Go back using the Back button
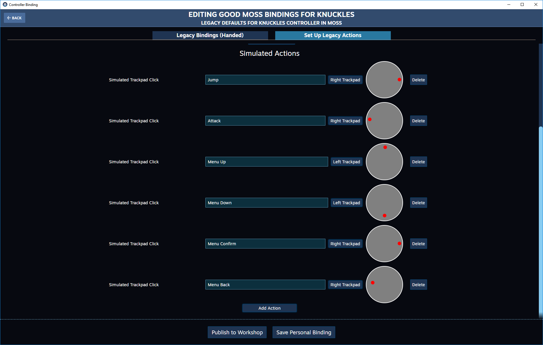Image resolution: width=543 pixels, height=345 pixels. (x=15, y=18)
